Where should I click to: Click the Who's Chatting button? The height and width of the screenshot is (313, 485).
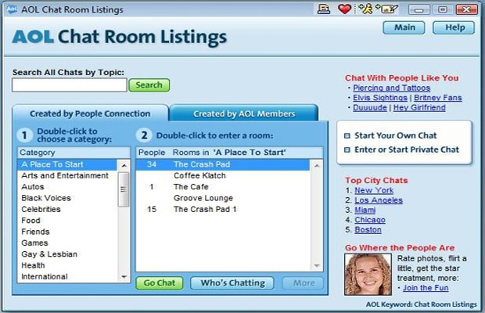pos(232,283)
